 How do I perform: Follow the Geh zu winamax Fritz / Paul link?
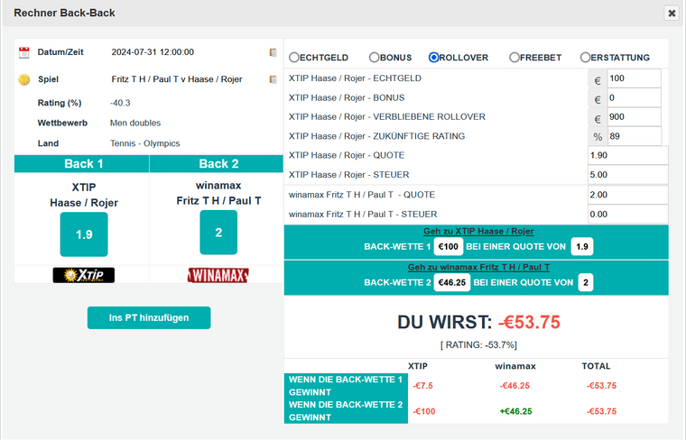(478, 267)
